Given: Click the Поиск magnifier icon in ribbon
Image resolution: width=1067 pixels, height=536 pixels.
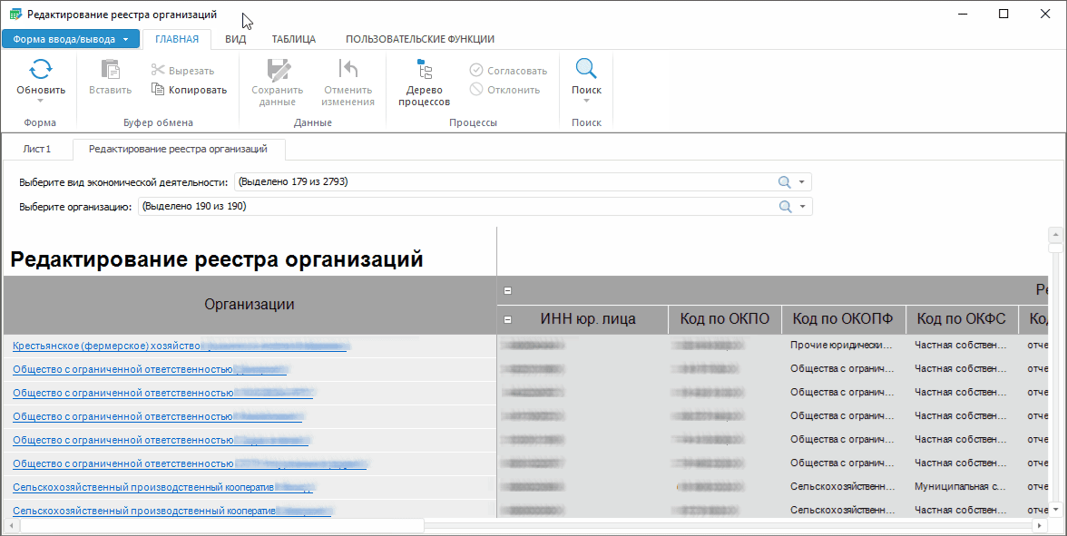Looking at the screenshot, I should tap(586, 70).
